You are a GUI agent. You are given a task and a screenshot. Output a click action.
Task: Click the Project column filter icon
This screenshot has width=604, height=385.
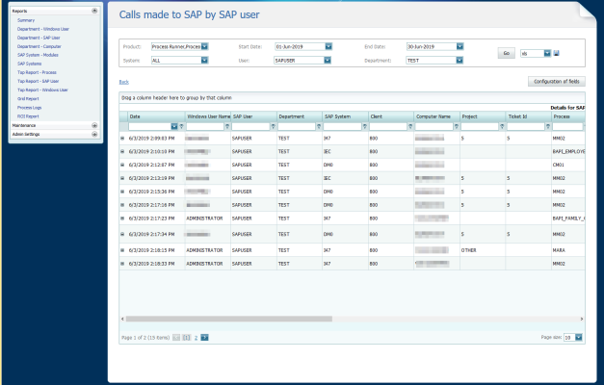(502, 126)
